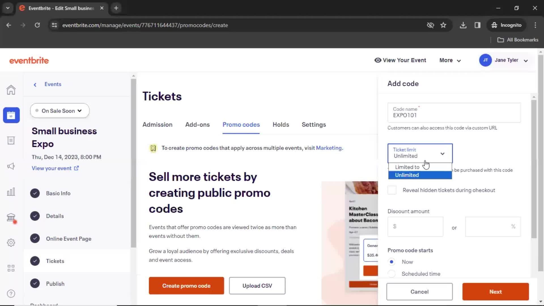Enter discount amount in dollar input field
Image resolution: width=544 pixels, height=306 pixels.
[415, 226]
